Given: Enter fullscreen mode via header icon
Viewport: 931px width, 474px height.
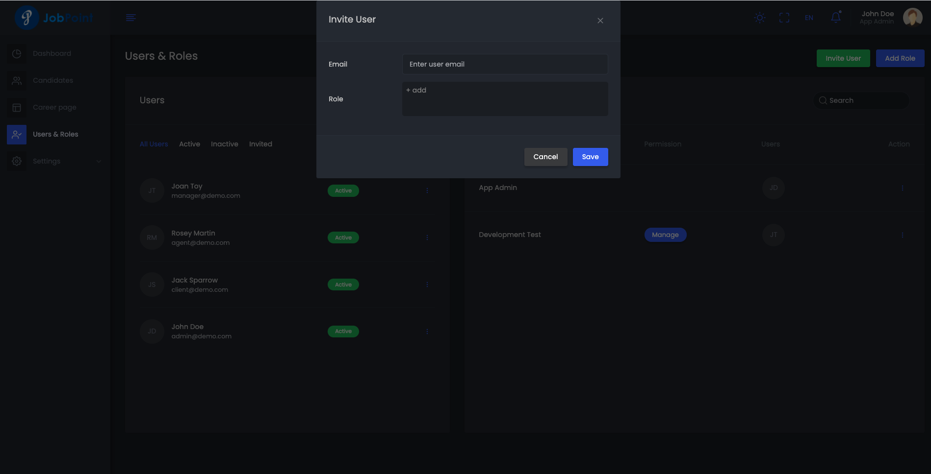Looking at the screenshot, I should [x=784, y=18].
